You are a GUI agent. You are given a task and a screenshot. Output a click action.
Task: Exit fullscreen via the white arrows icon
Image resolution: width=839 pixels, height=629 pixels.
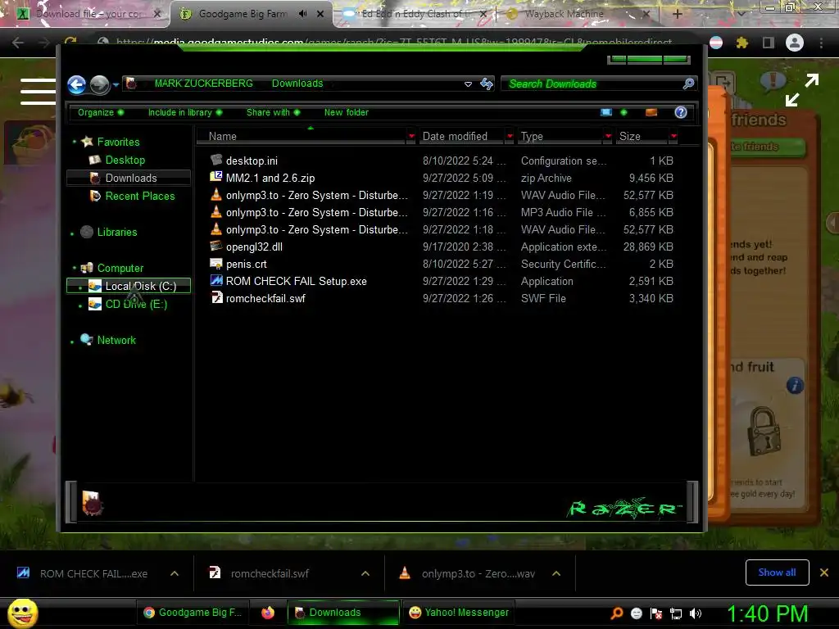(802, 90)
